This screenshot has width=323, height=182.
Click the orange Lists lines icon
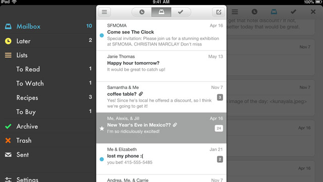click(8, 55)
